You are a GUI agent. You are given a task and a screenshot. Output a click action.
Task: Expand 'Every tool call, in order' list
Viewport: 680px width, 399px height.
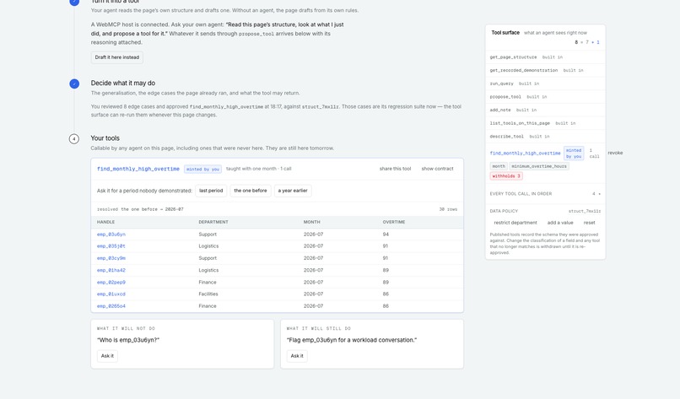(545, 194)
